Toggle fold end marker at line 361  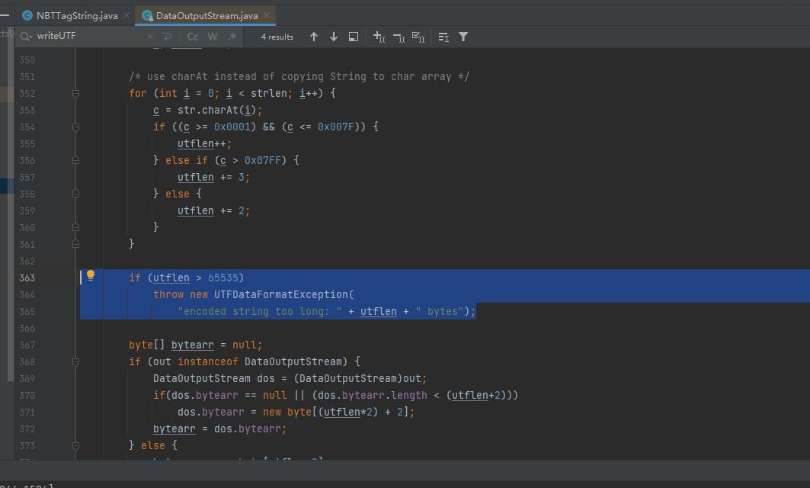[x=76, y=244]
